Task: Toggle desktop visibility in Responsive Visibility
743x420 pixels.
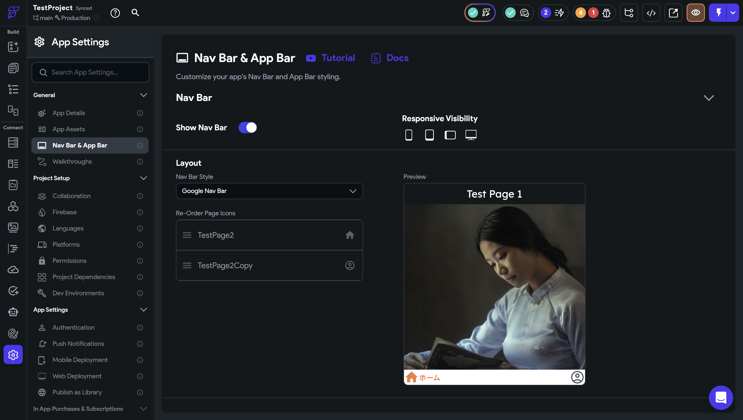Action: [471, 135]
